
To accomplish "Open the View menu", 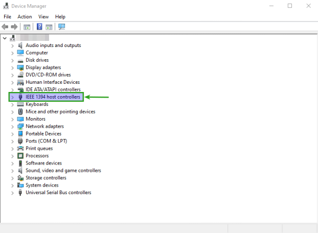I will tap(43, 17).
